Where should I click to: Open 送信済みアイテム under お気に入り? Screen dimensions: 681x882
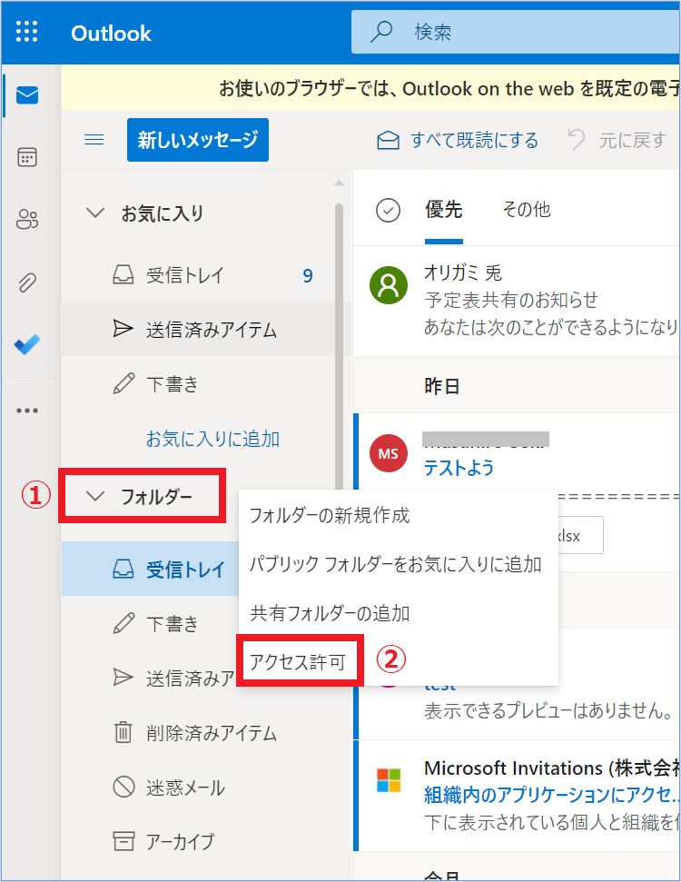[206, 329]
